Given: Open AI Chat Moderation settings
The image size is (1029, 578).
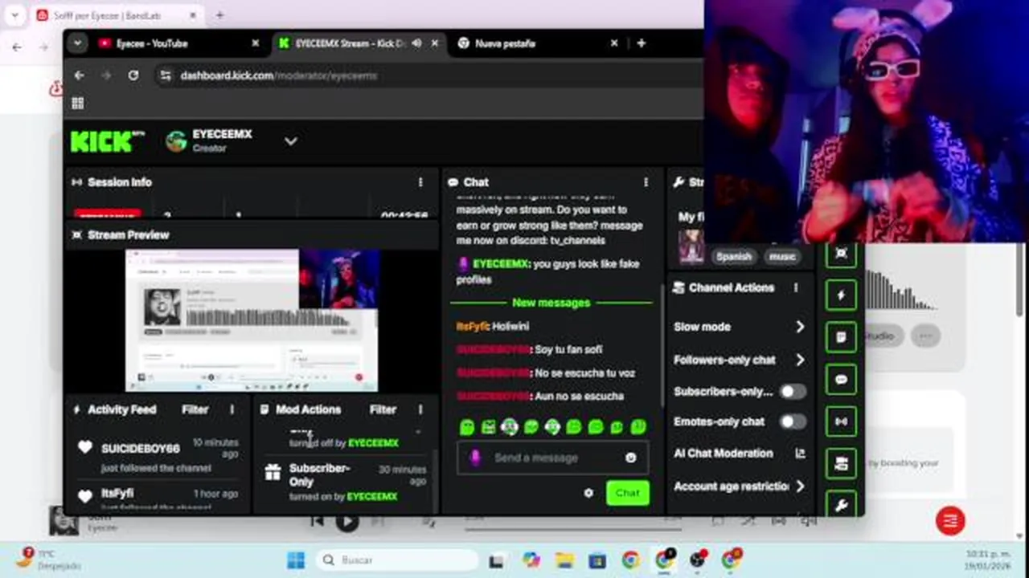Looking at the screenshot, I should pyautogui.click(x=740, y=454).
